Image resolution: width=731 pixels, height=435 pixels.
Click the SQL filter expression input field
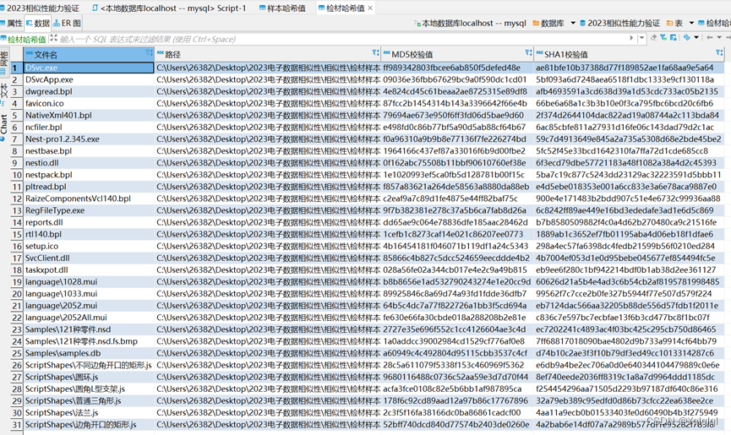pos(342,39)
